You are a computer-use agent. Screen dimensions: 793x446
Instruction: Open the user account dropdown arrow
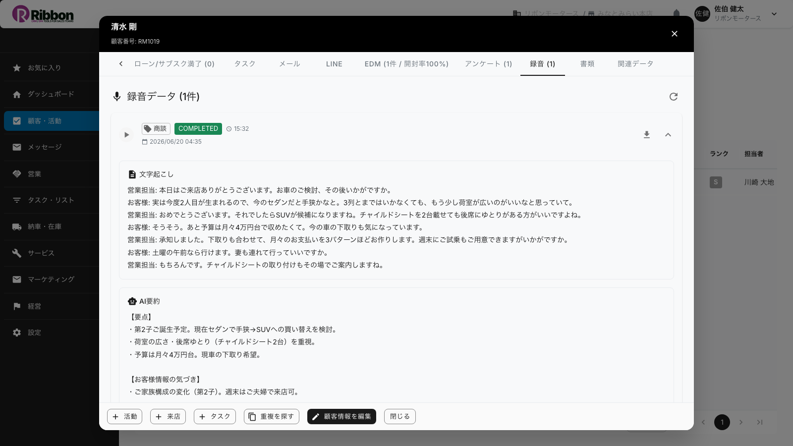pyautogui.click(x=774, y=14)
